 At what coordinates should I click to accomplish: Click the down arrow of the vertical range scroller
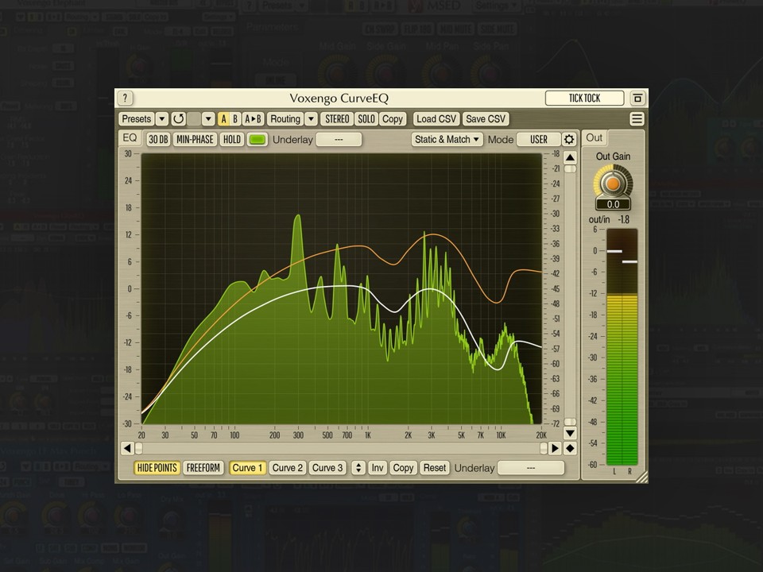tap(570, 433)
